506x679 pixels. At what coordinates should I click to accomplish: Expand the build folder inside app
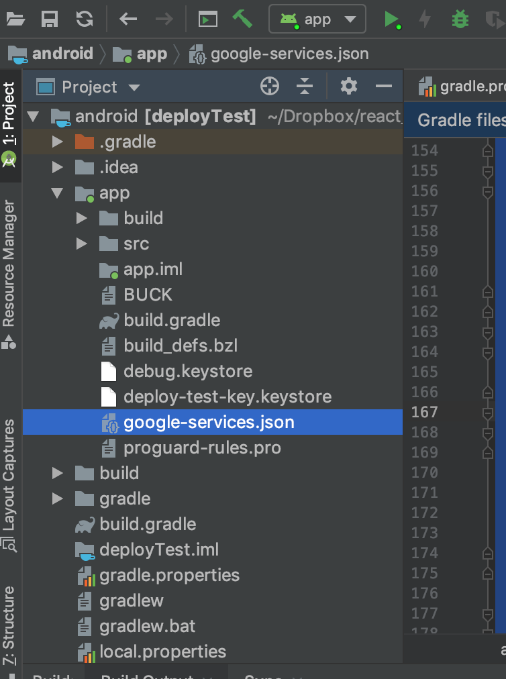(81, 218)
